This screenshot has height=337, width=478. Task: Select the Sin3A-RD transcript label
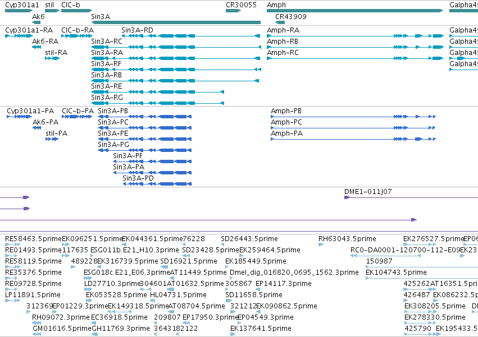click(137, 30)
